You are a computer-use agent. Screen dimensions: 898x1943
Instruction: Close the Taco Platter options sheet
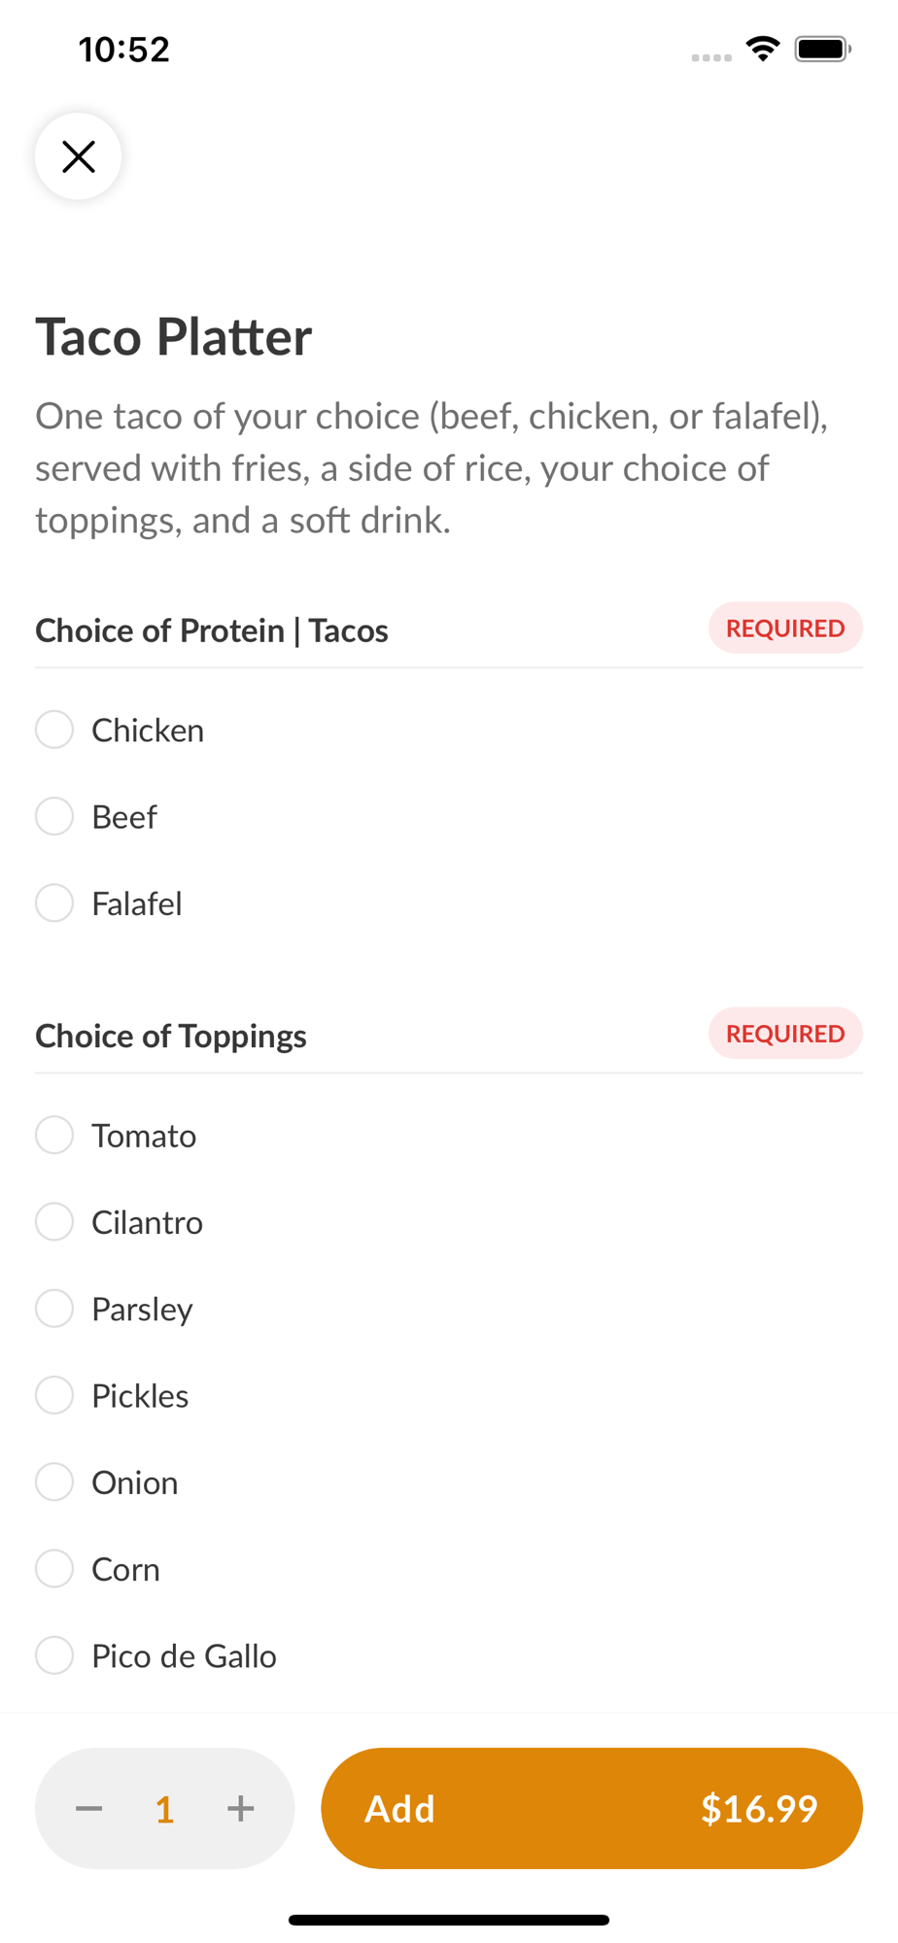pyautogui.click(x=78, y=156)
